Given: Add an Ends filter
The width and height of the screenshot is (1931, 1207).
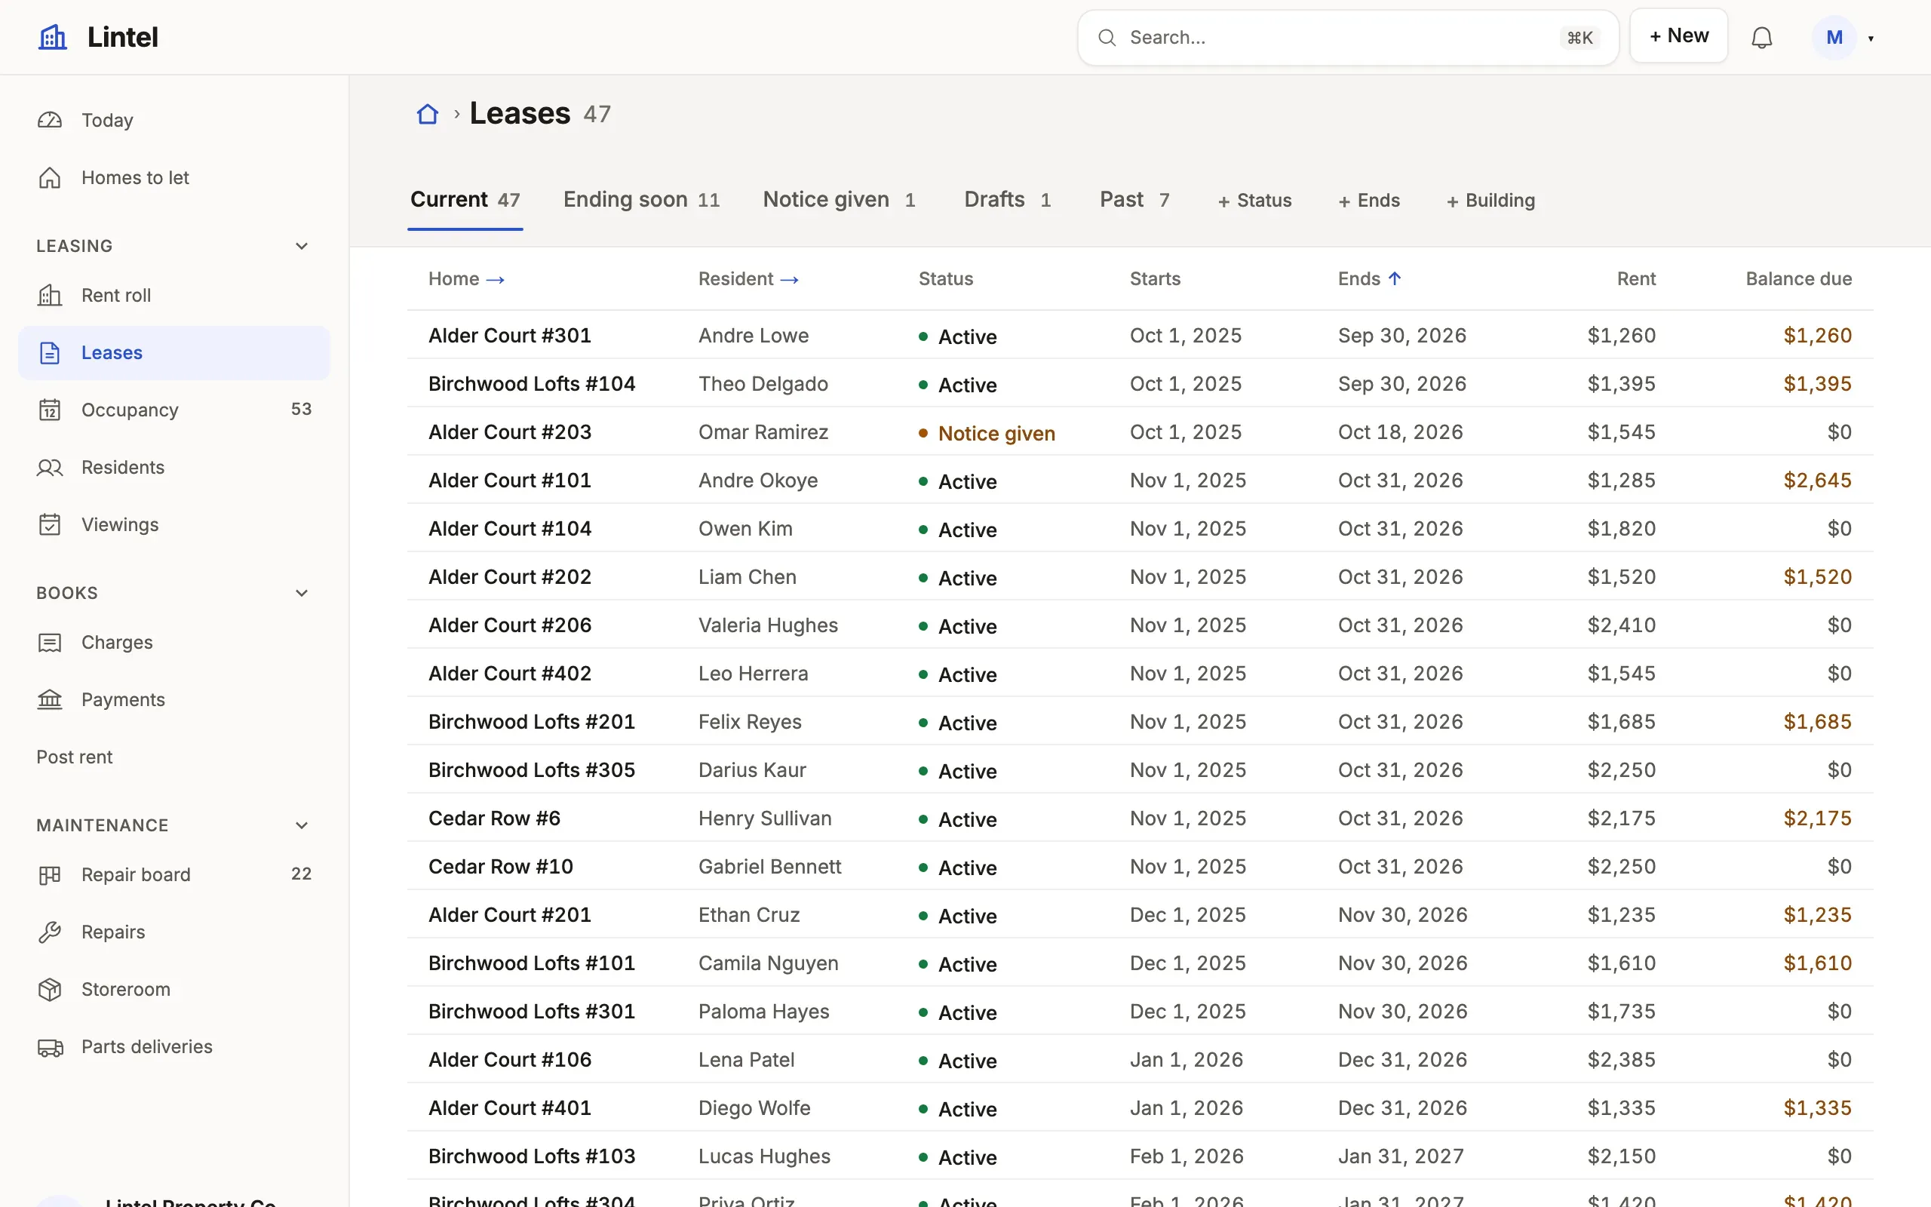Looking at the screenshot, I should tap(1368, 201).
